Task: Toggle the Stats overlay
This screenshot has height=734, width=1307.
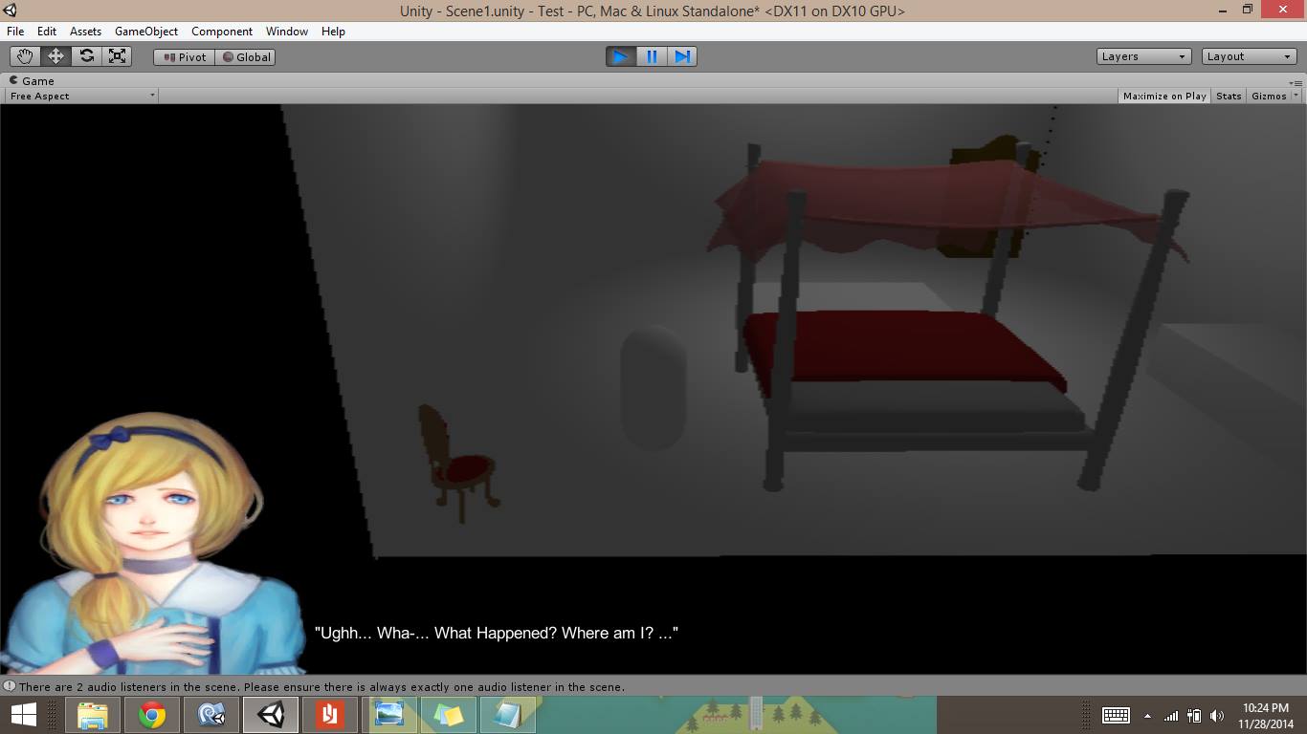Action: [x=1229, y=96]
